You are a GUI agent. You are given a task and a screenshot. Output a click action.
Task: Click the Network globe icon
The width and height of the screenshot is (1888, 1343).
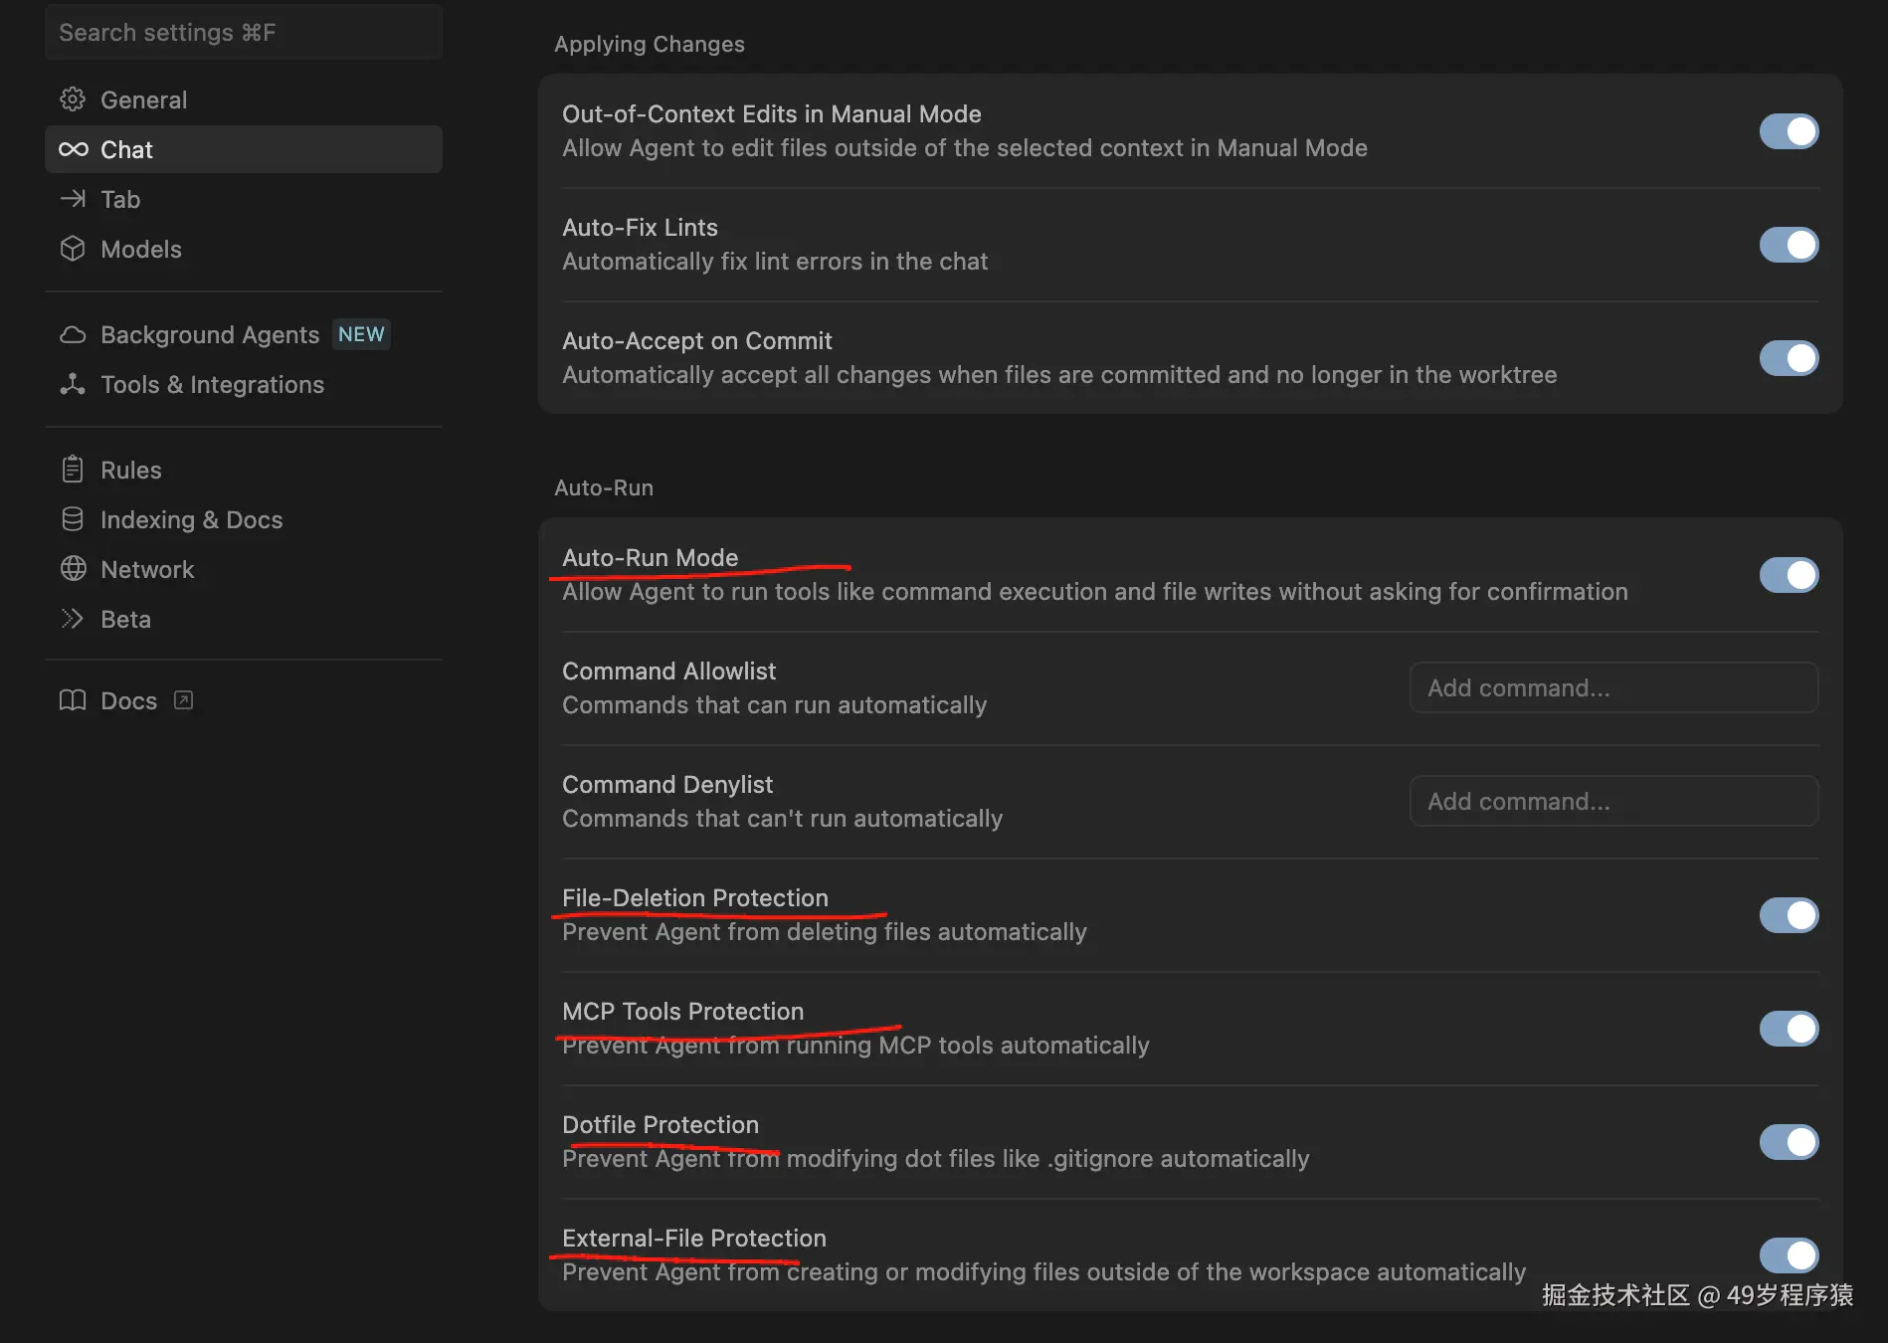click(x=73, y=569)
